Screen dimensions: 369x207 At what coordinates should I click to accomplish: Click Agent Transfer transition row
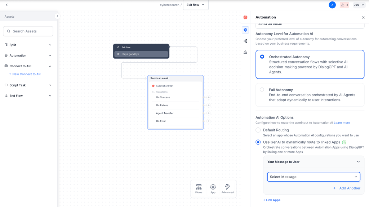(x=175, y=113)
